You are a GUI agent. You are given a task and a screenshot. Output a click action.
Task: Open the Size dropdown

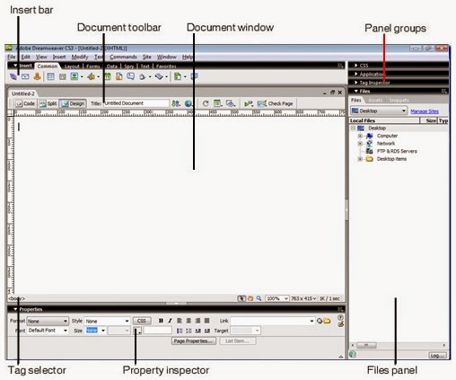point(95,331)
